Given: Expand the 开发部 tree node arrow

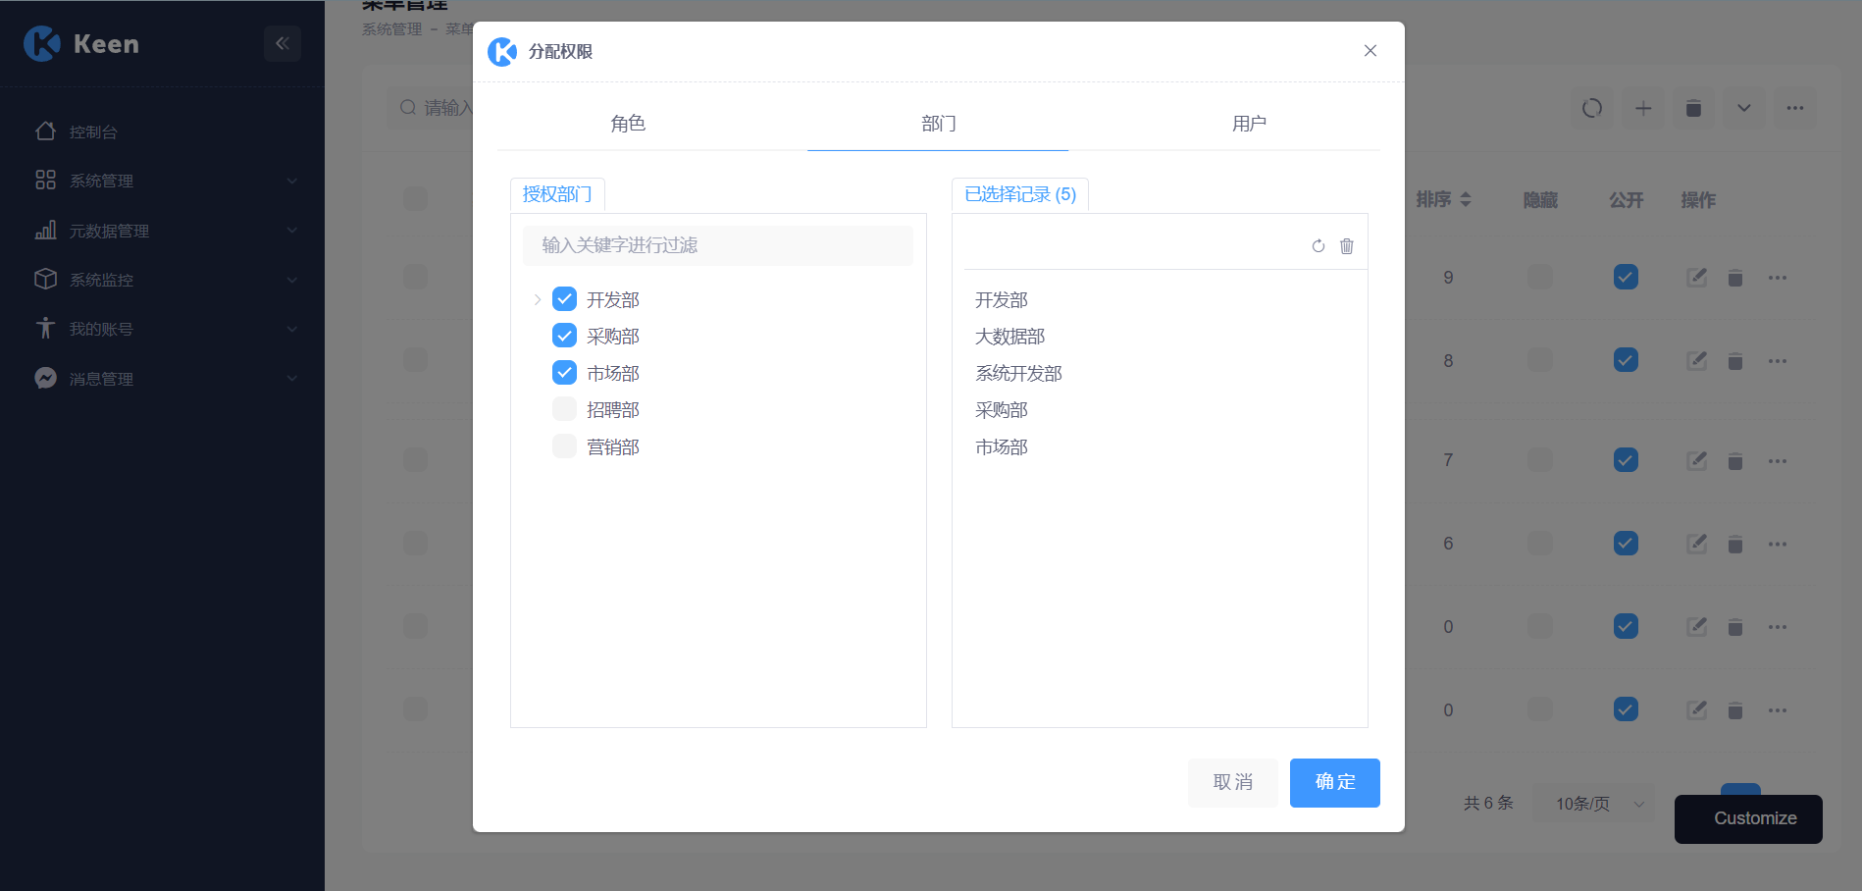Looking at the screenshot, I should [x=537, y=299].
